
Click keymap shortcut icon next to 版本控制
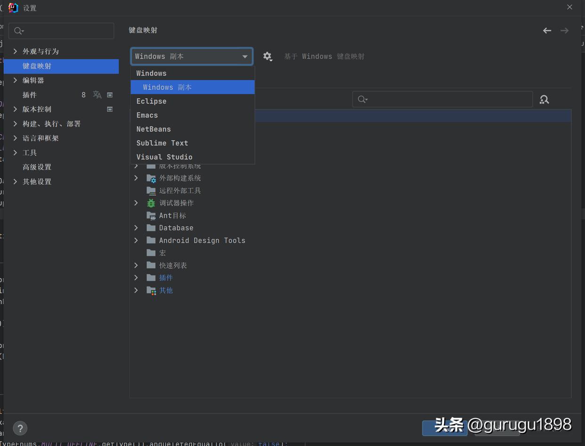[x=110, y=109]
